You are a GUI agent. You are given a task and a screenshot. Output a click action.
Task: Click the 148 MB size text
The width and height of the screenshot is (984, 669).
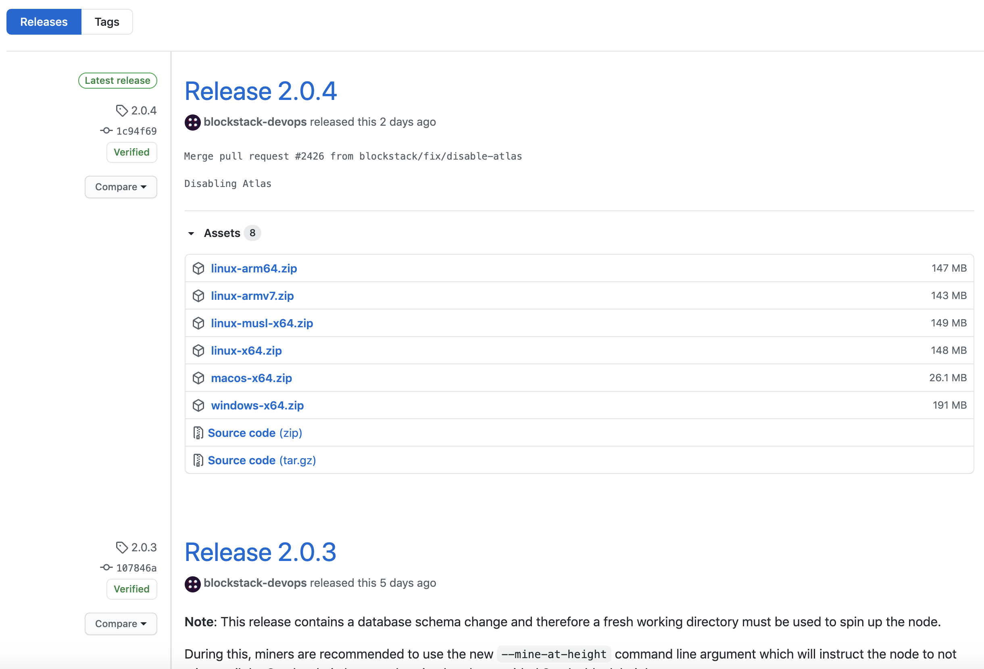click(949, 350)
